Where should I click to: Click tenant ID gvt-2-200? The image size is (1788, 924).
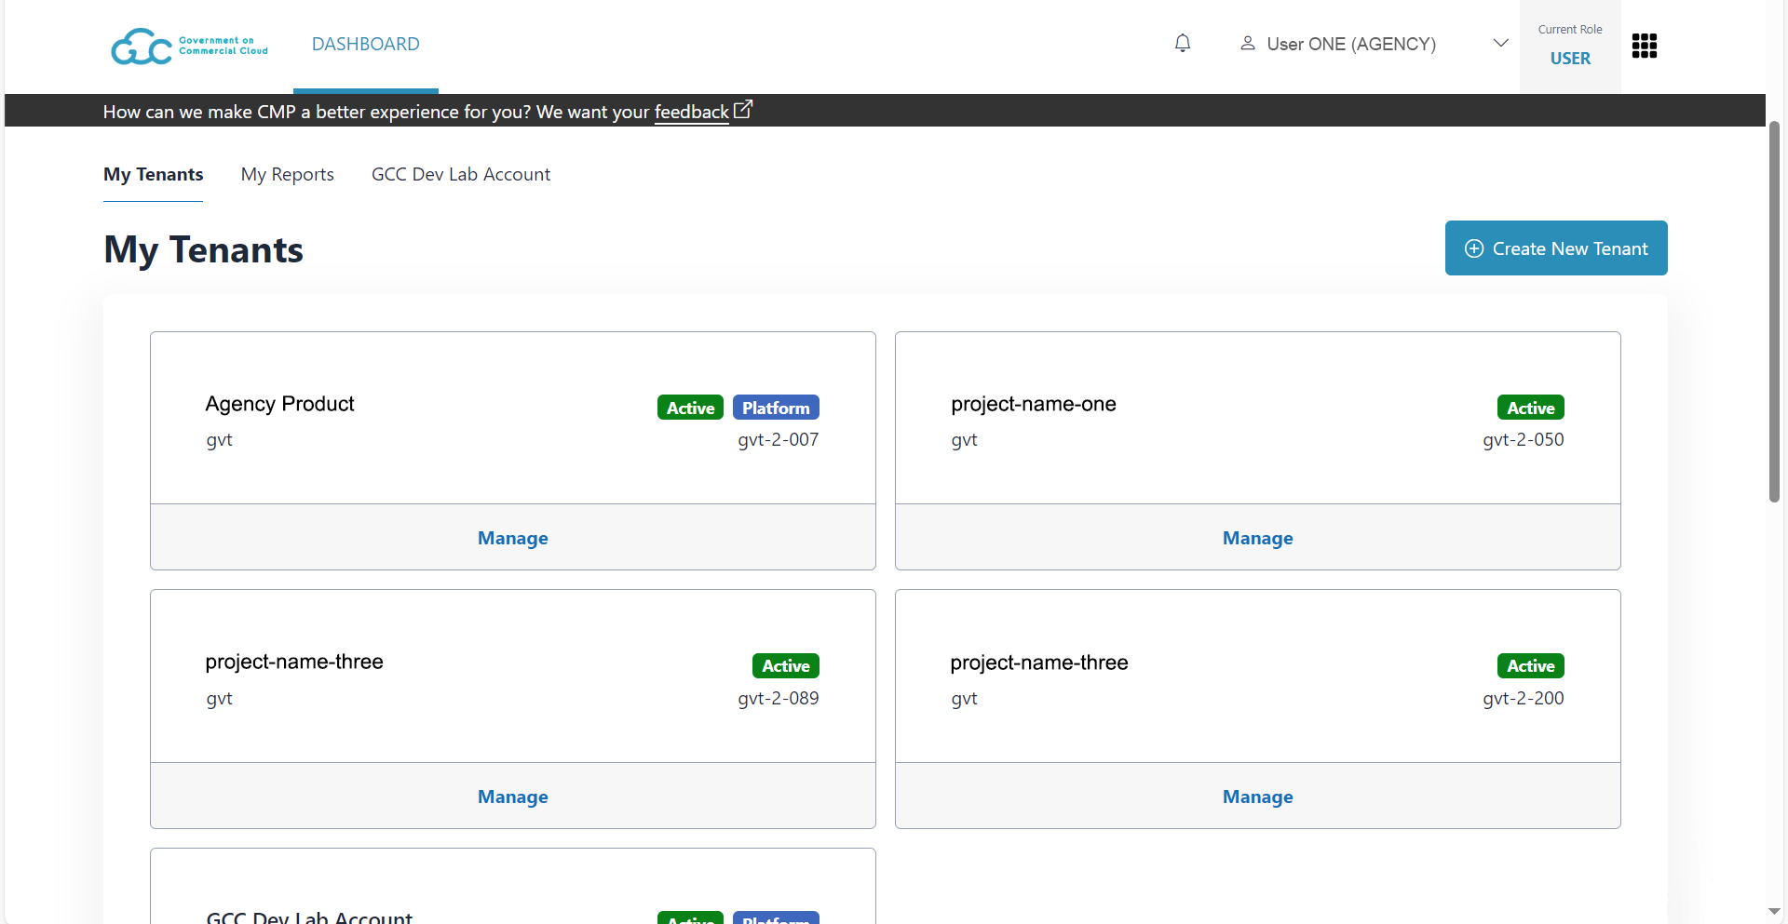(1524, 698)
